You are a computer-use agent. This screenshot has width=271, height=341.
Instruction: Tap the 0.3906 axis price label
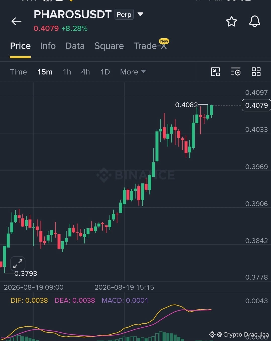click(256, 204)
